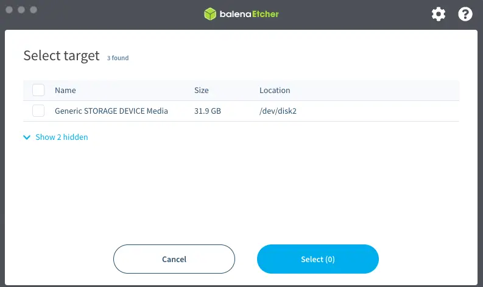This screenshot has width=483, height=287.
Task: Minimize the window with the middle title bar dot
Action: pyautogui.click(x=21, y=10)
